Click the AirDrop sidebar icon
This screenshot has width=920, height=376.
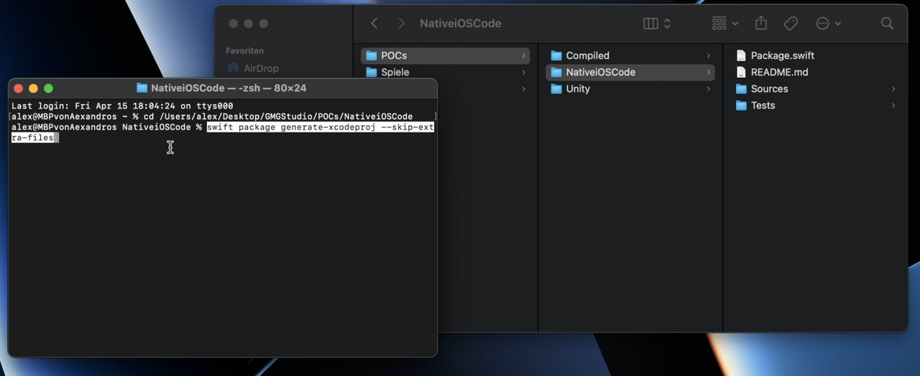(x=233, y=68)
